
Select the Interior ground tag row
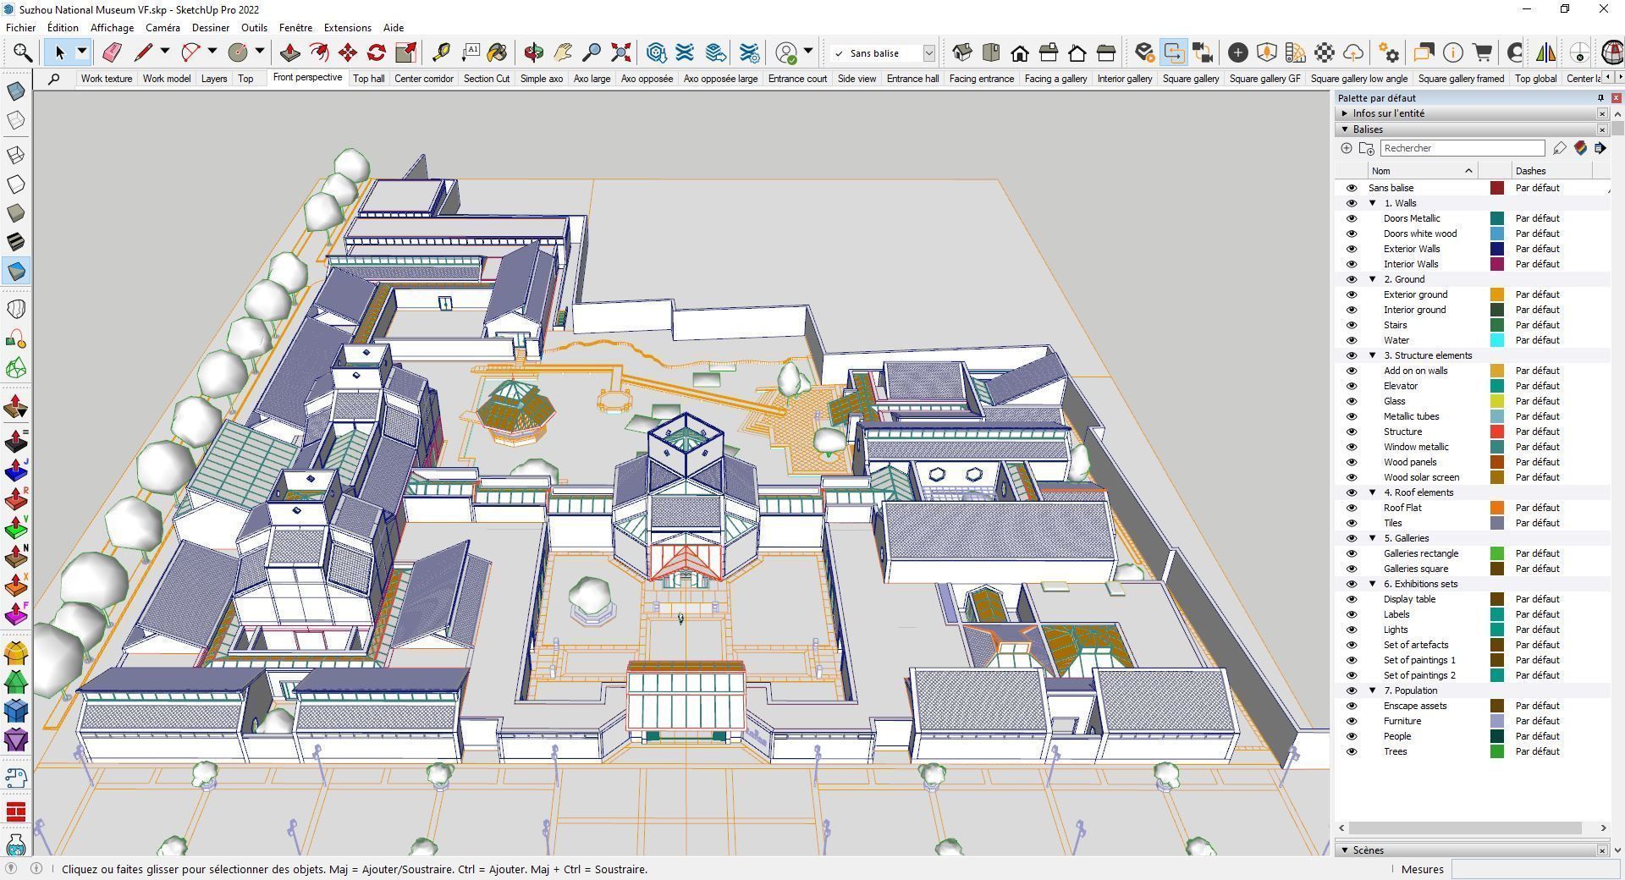[1473, 310]
